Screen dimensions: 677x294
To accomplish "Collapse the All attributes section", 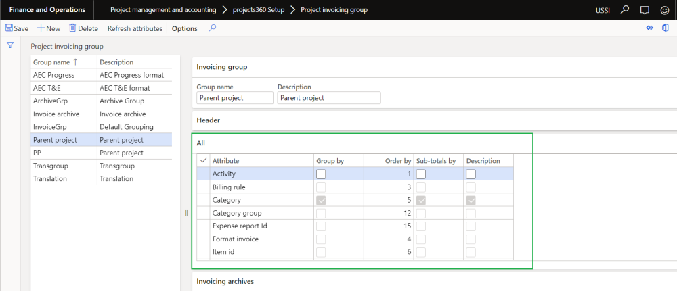I will coord(200,143).
